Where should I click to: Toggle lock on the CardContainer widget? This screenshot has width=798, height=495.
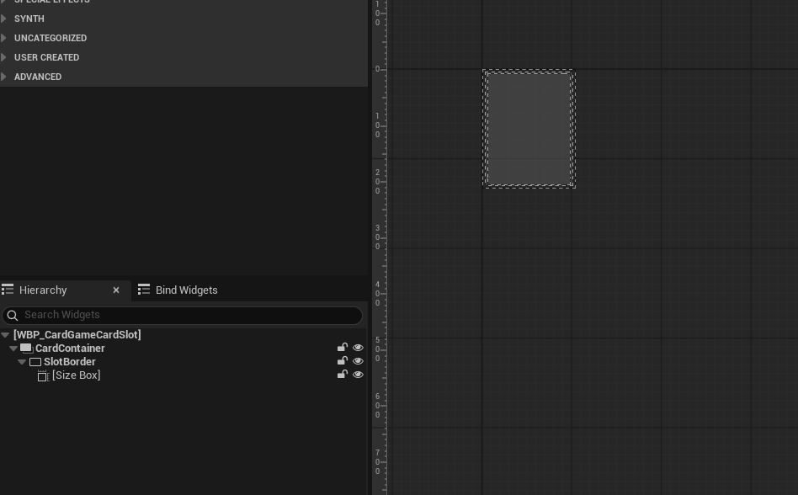coord(343,348)
